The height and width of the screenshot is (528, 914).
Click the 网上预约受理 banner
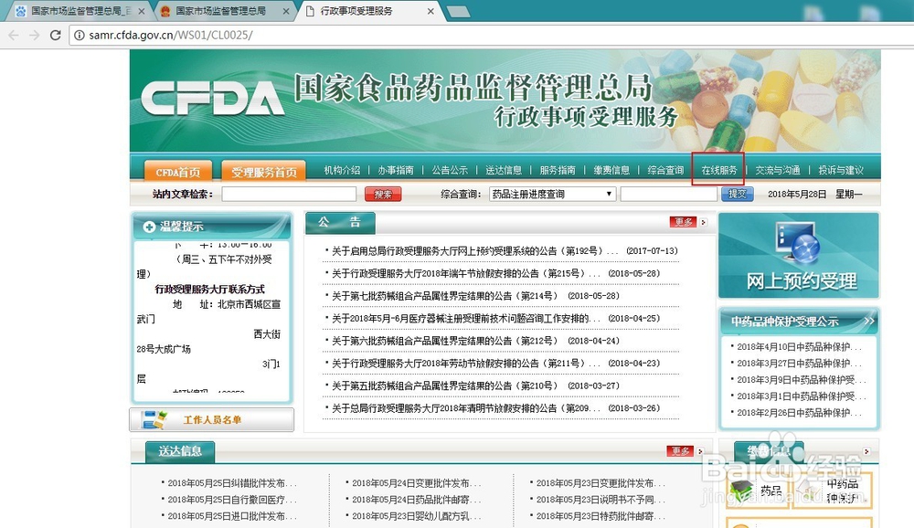click(799, 255)
